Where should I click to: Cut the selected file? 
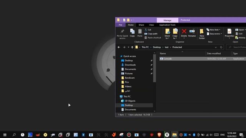tap(148, 30)
